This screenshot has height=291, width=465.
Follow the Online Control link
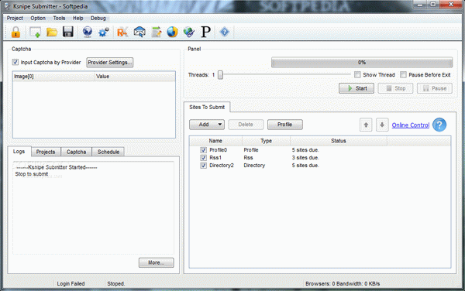[411, 125]
